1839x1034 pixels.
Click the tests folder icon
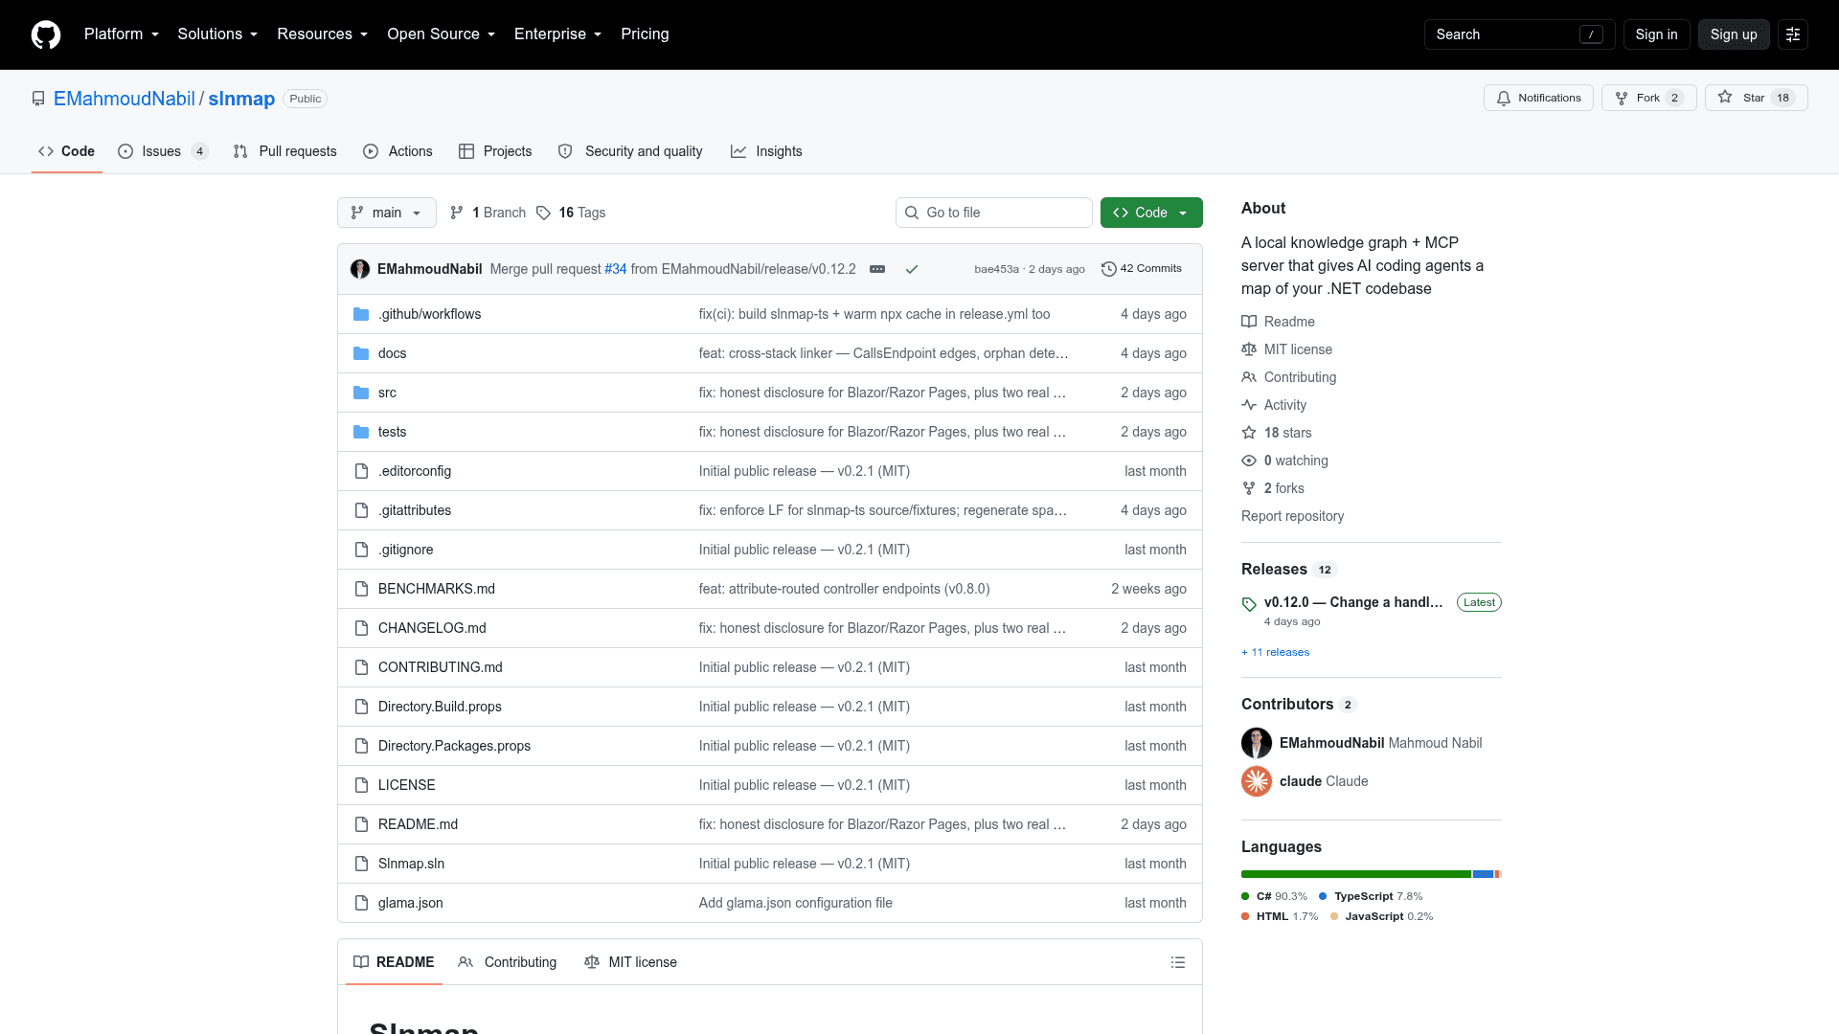[361, 432]
